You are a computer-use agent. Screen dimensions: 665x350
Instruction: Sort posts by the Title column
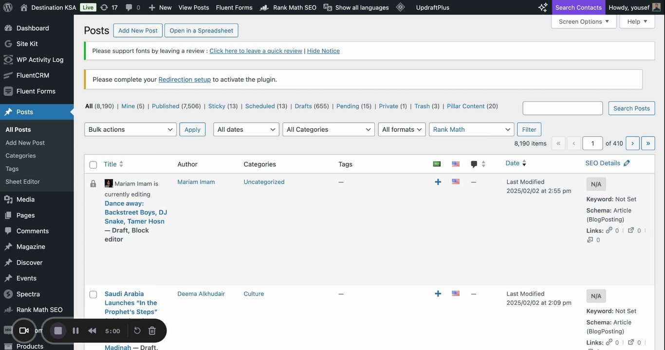[x=113, y=164]
